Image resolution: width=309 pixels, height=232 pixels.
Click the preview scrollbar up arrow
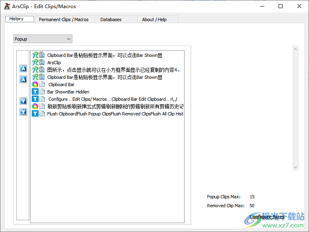coord(295,49)
